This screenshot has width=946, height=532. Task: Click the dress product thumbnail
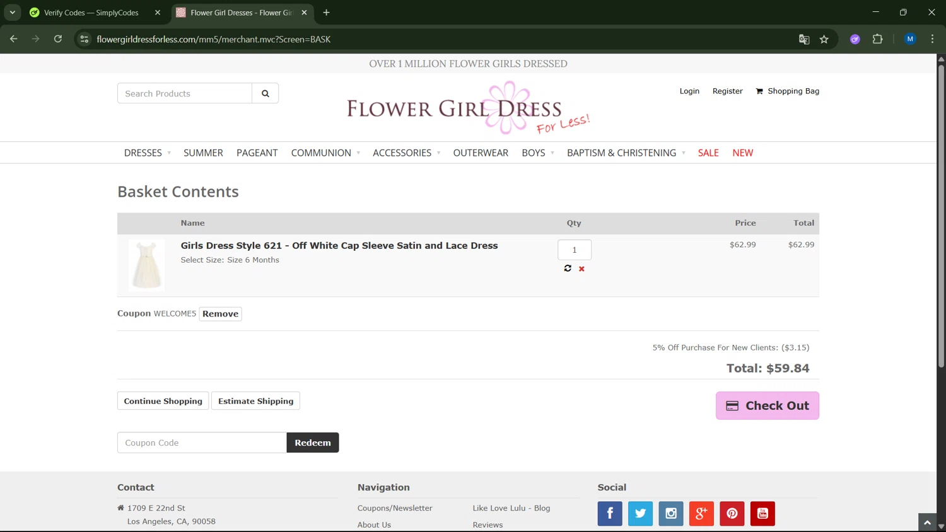pos(146,265)
